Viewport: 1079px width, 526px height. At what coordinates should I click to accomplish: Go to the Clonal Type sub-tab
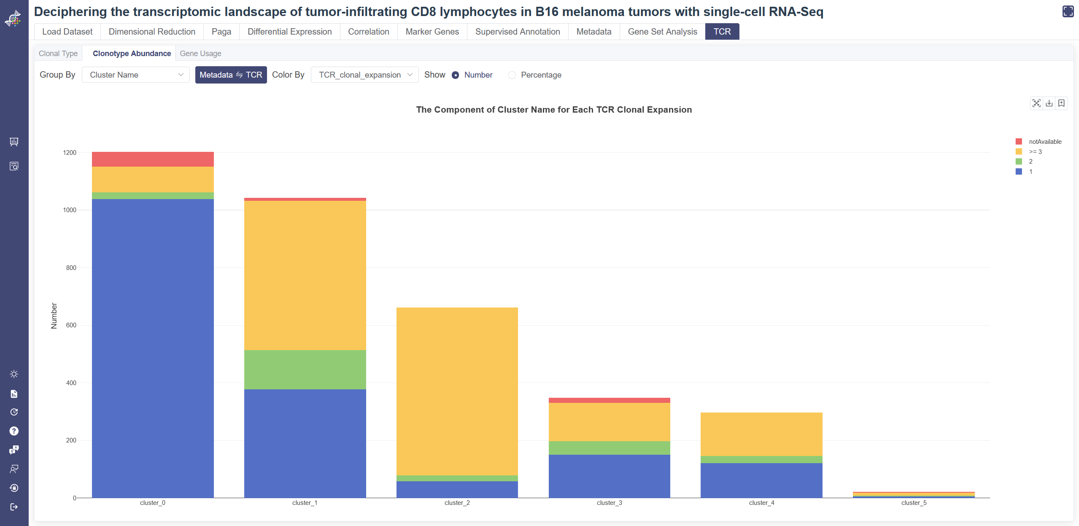(x=58, y=54)
